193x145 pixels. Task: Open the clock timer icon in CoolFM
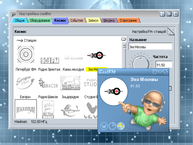[112, 126]
